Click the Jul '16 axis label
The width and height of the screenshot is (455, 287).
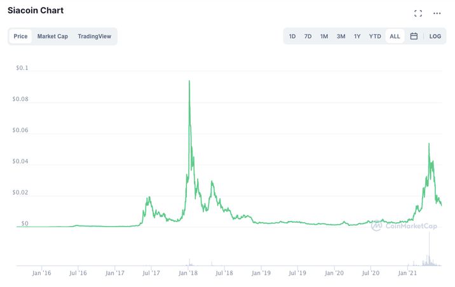(x=78, y=273)
